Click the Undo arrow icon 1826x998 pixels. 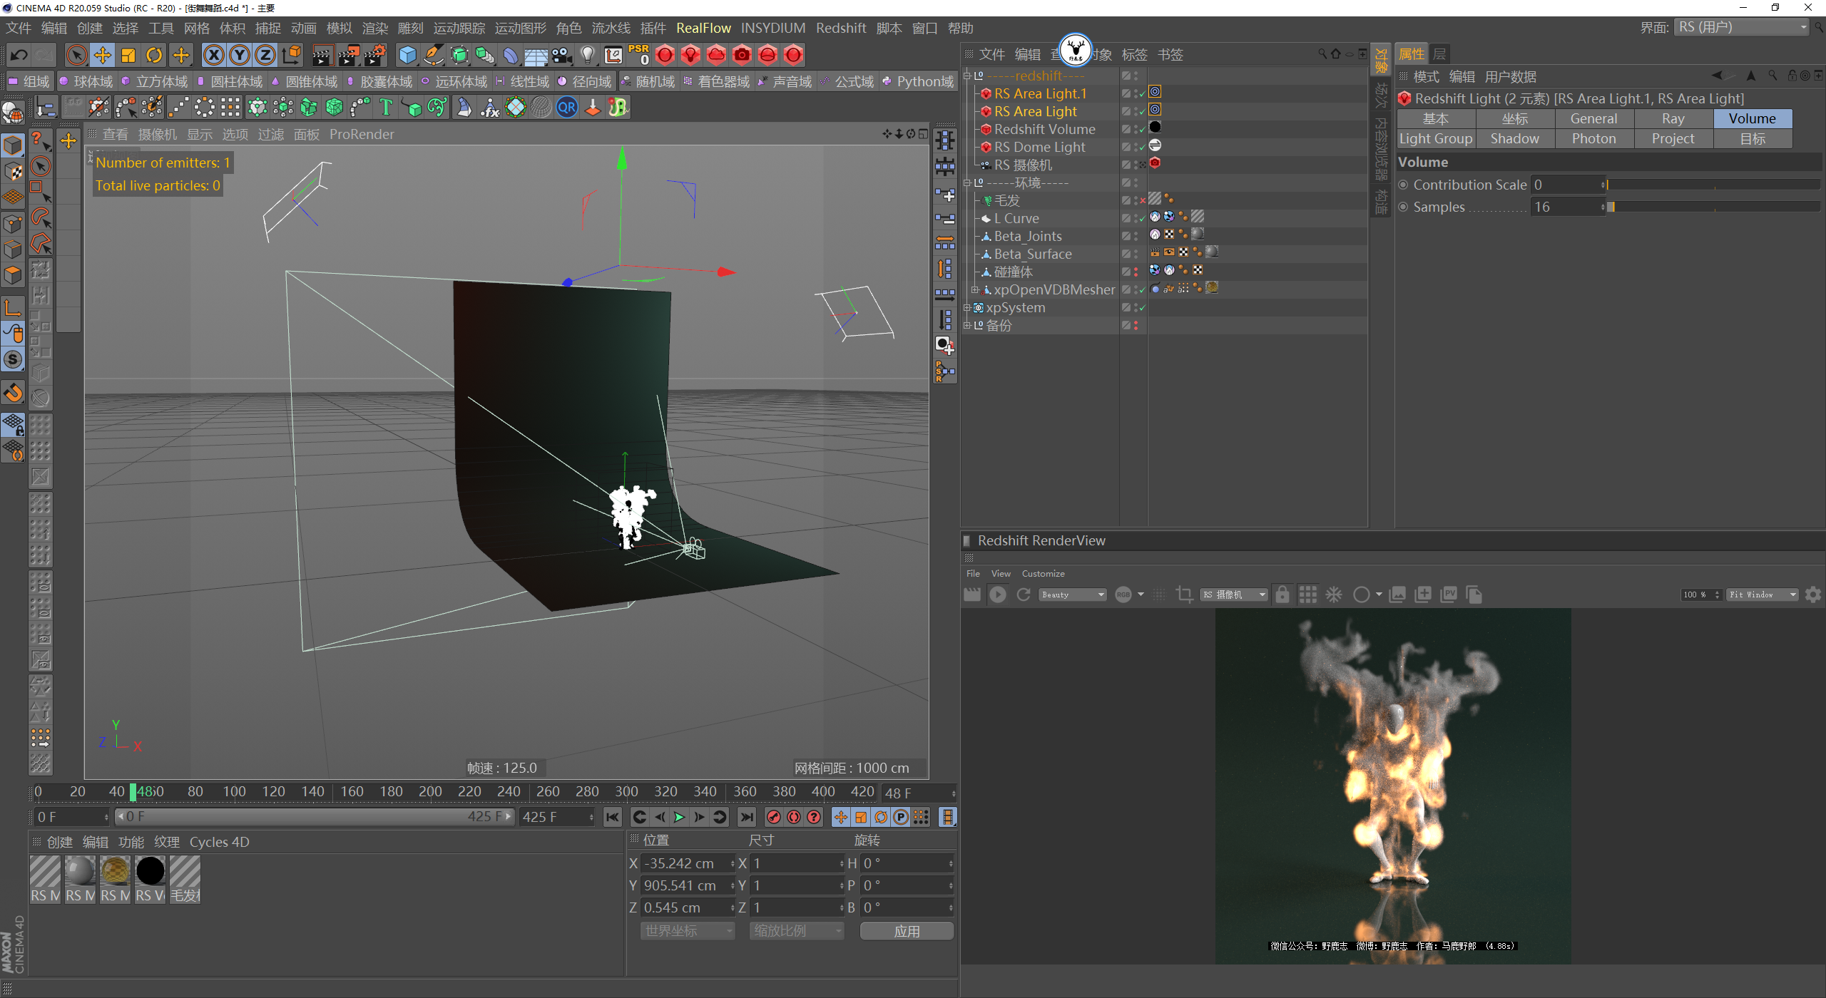point(19,55)
